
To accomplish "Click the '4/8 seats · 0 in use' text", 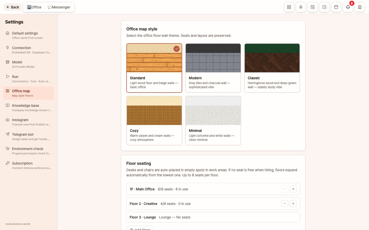I will tap(176, 204).
